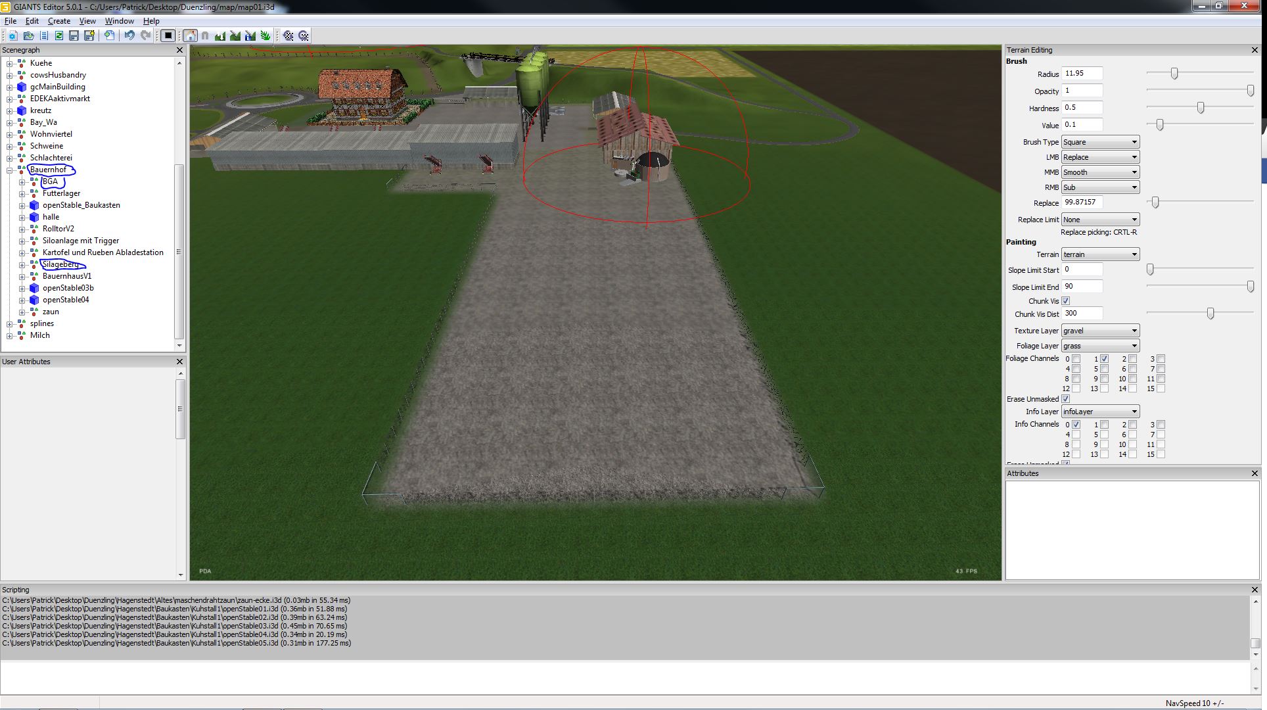Select the terrain info layer paint icon
The width and height of the screenshot is (1267, 710).
(250, 35)
